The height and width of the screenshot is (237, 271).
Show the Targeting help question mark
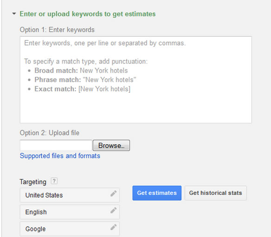pyautogui.click(x=54, y=181)
